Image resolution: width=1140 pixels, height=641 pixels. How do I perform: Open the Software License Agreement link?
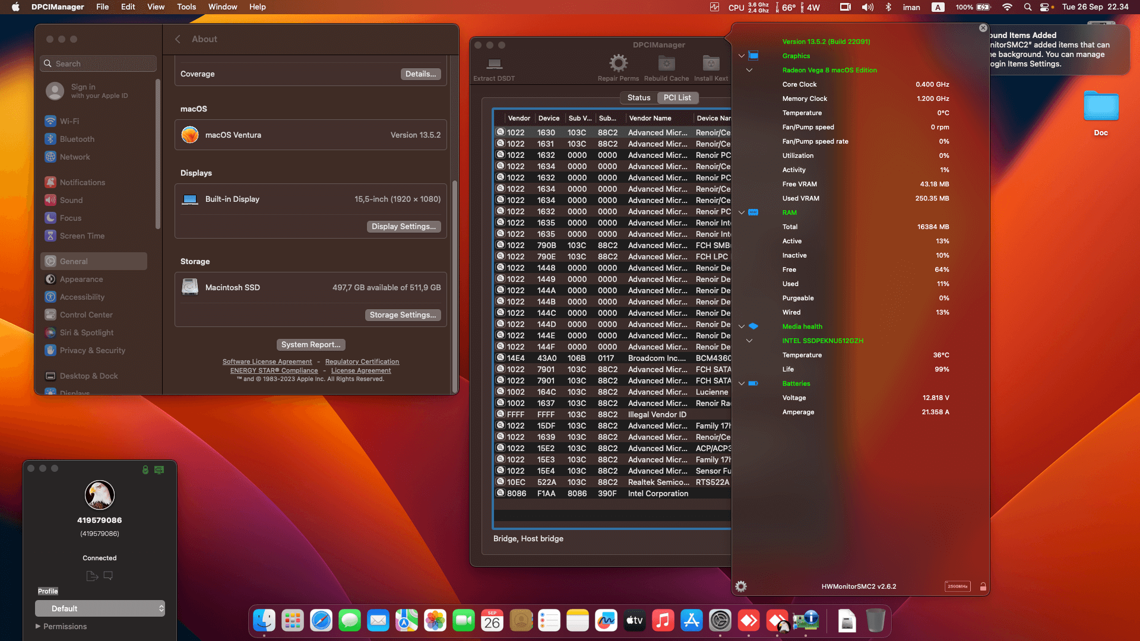[267, 361]
